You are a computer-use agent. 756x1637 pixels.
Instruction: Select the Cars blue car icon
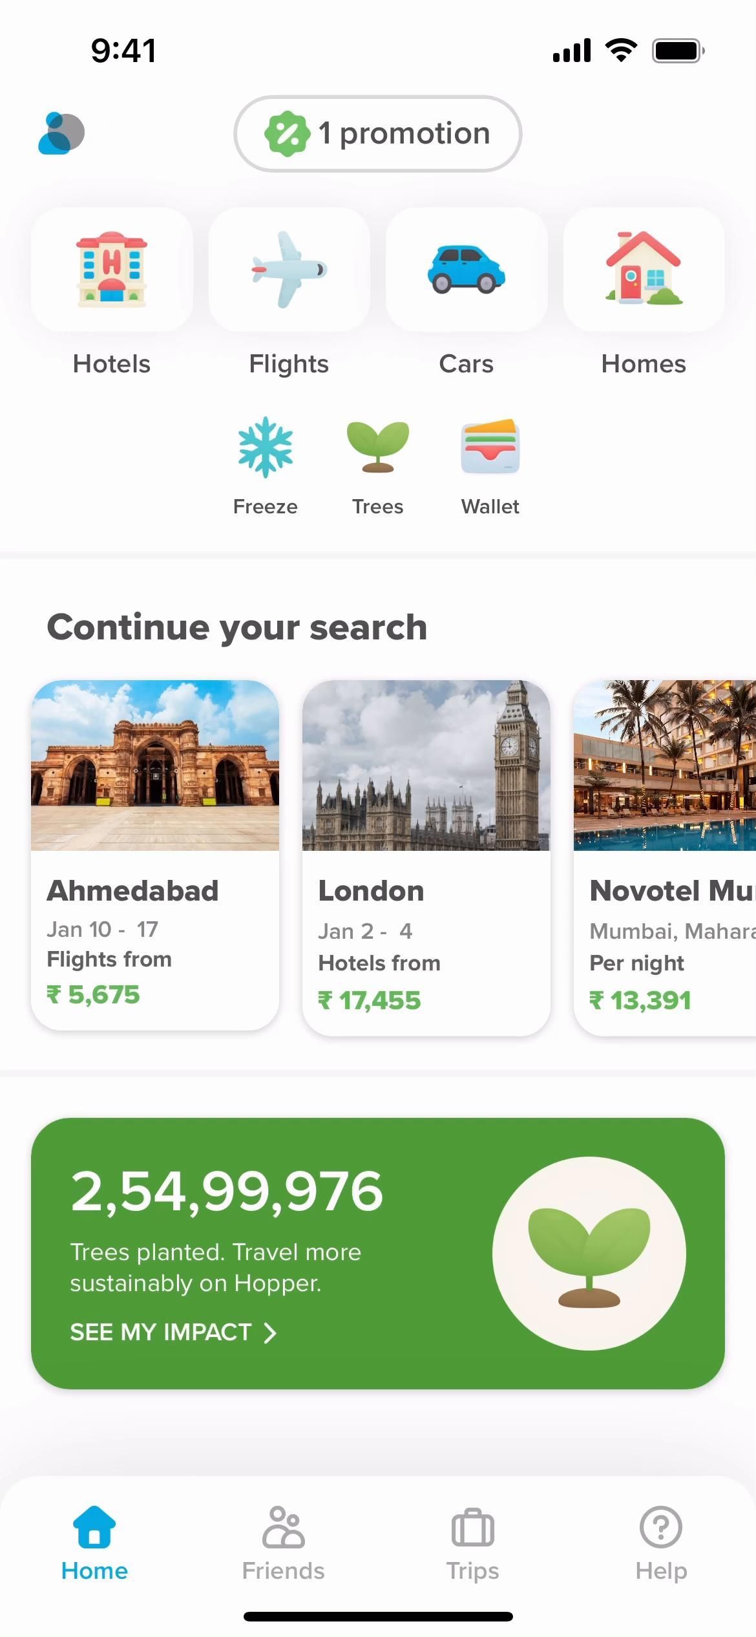click(x=466, y=270)
